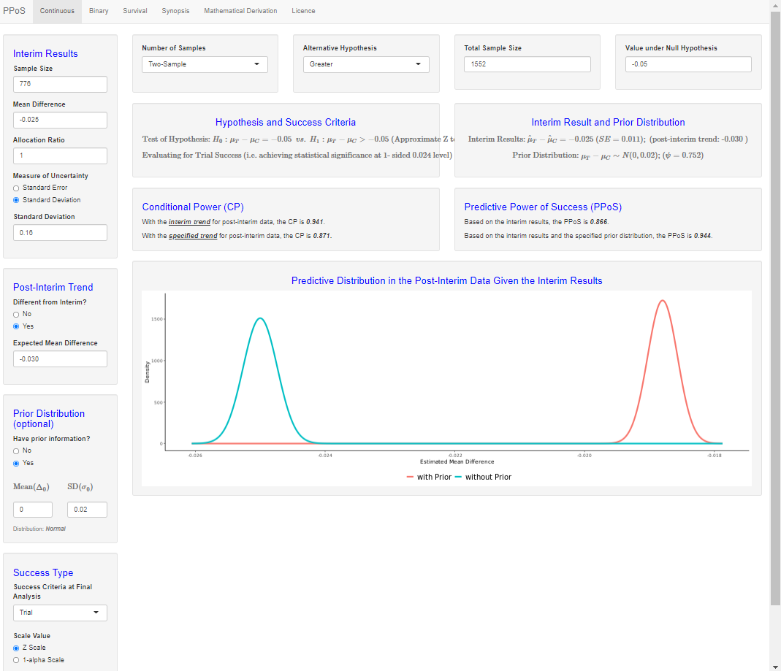Open the Licence tab
The height and width of the screenshot is (671, 781).
click(303, 11)
